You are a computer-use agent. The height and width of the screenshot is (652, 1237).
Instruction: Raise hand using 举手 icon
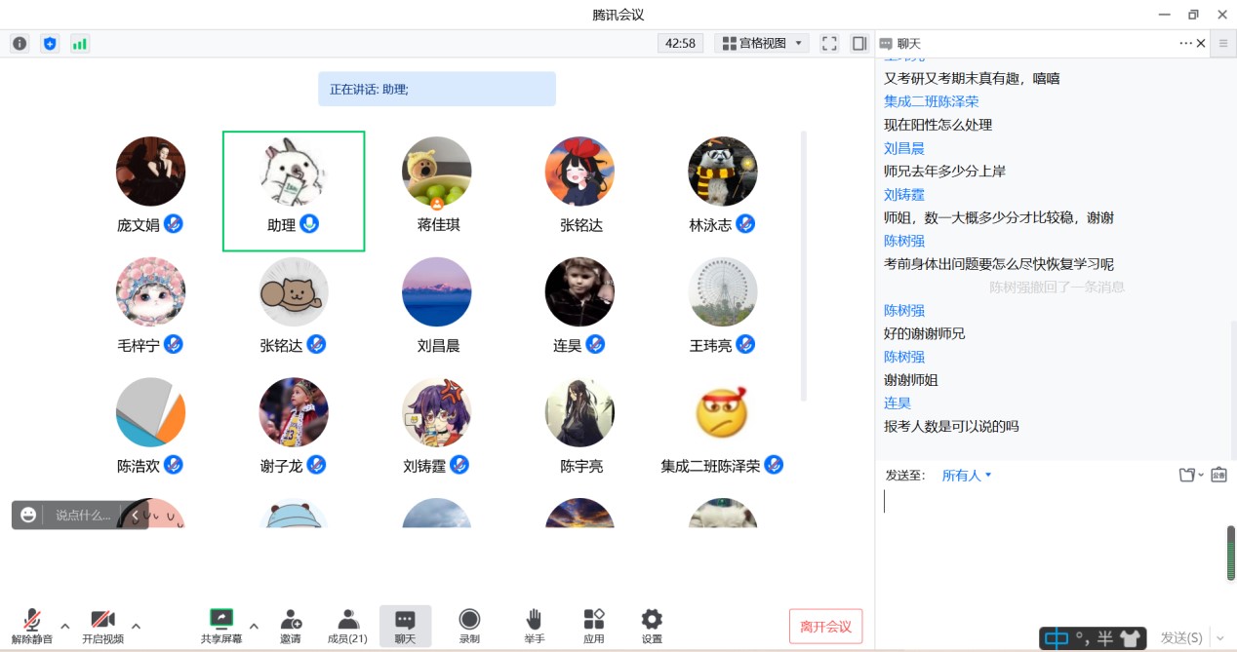(x=534, y=626)
